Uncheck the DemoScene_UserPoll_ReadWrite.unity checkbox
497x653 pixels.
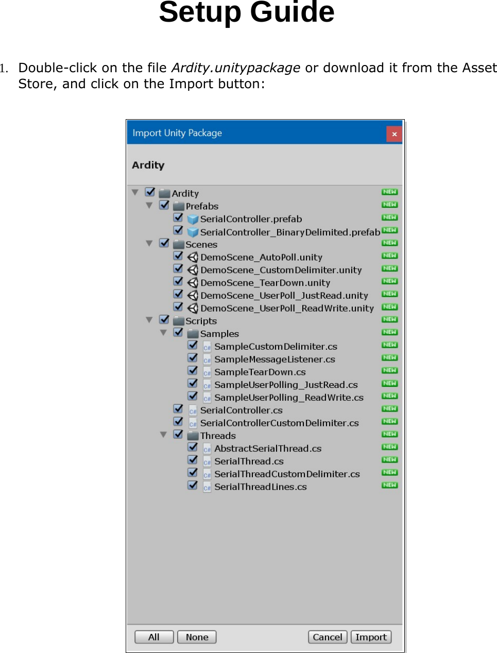pos(178,307)
